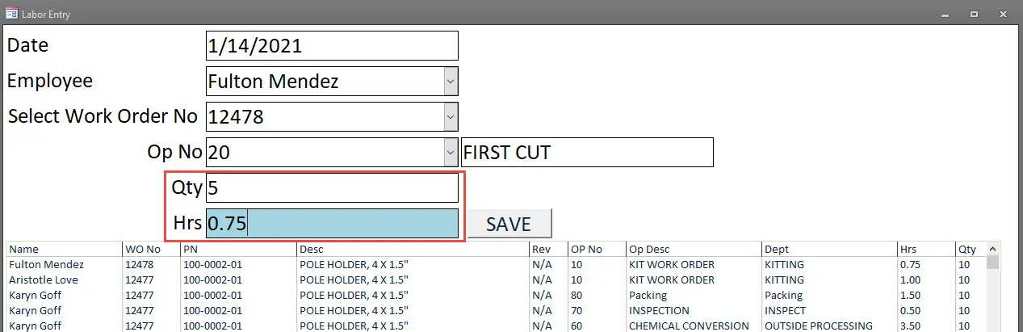Viewport: 1023px width, 332px height.
Task: Click the Labor Entry form icon
Action: coord(11,14)
